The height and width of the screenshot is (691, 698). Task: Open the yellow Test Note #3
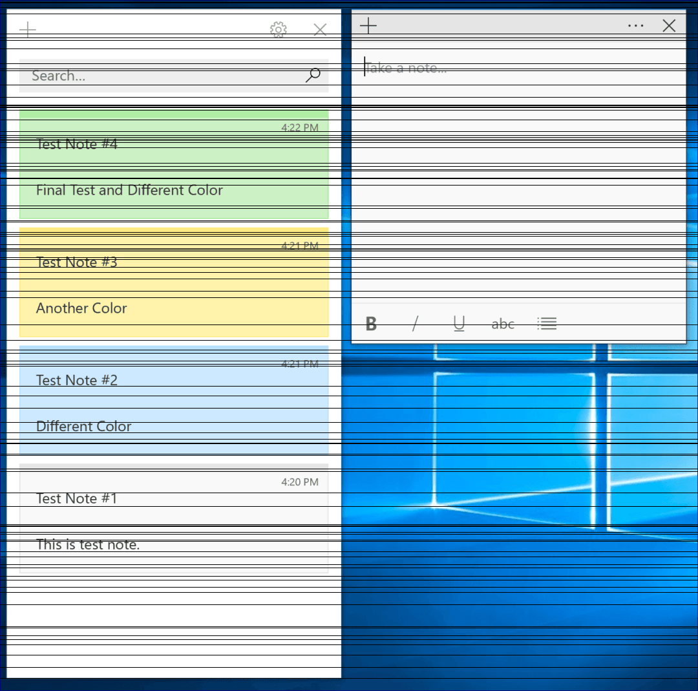pos(174,281)
